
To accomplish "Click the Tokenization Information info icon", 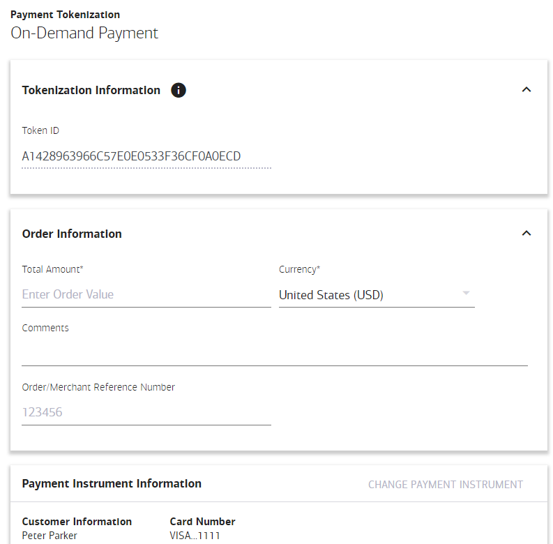I will pyautogui.click(x=179, y=90).
